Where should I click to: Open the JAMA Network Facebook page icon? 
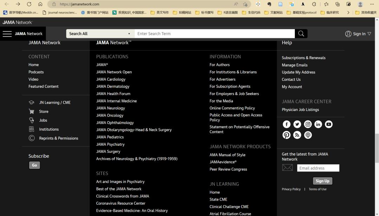click(x=287, y=124)
